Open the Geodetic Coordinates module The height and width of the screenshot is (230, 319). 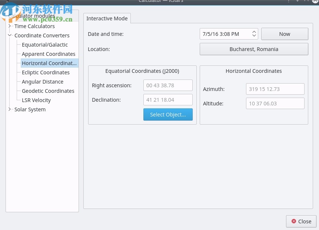tap(48, 91)
